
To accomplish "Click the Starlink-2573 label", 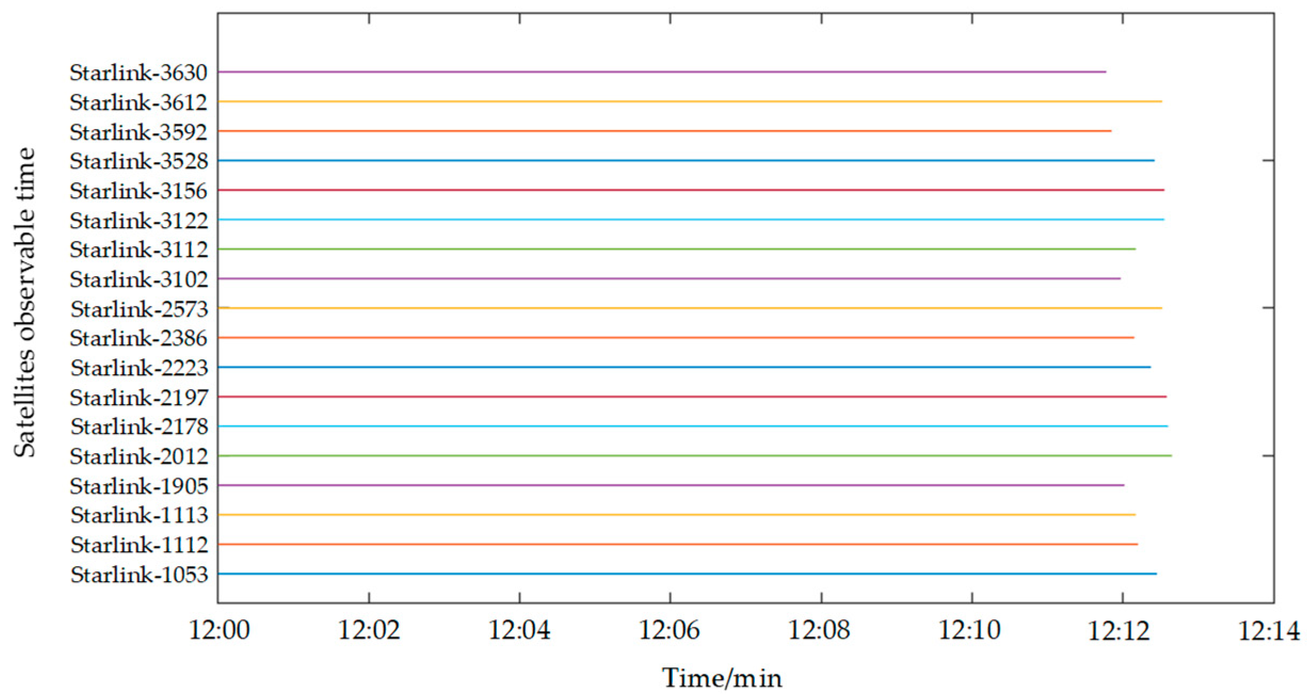I will coord(139,309).
